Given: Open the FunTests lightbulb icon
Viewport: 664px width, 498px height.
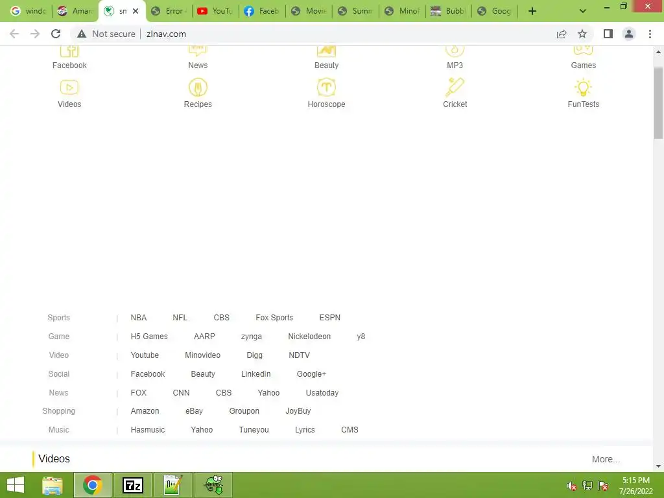Looking at the screenshot, I should pyautogui.click(x=583, y=88).
